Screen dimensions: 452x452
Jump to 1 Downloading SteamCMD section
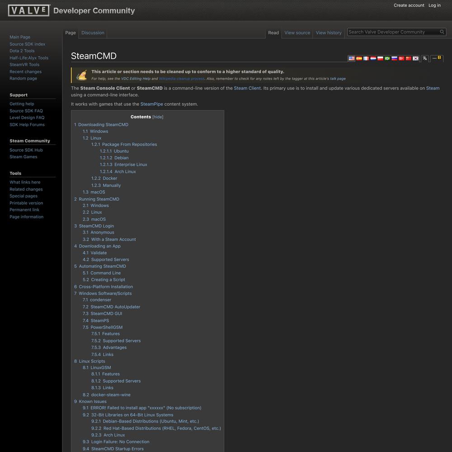click(101, 125)
